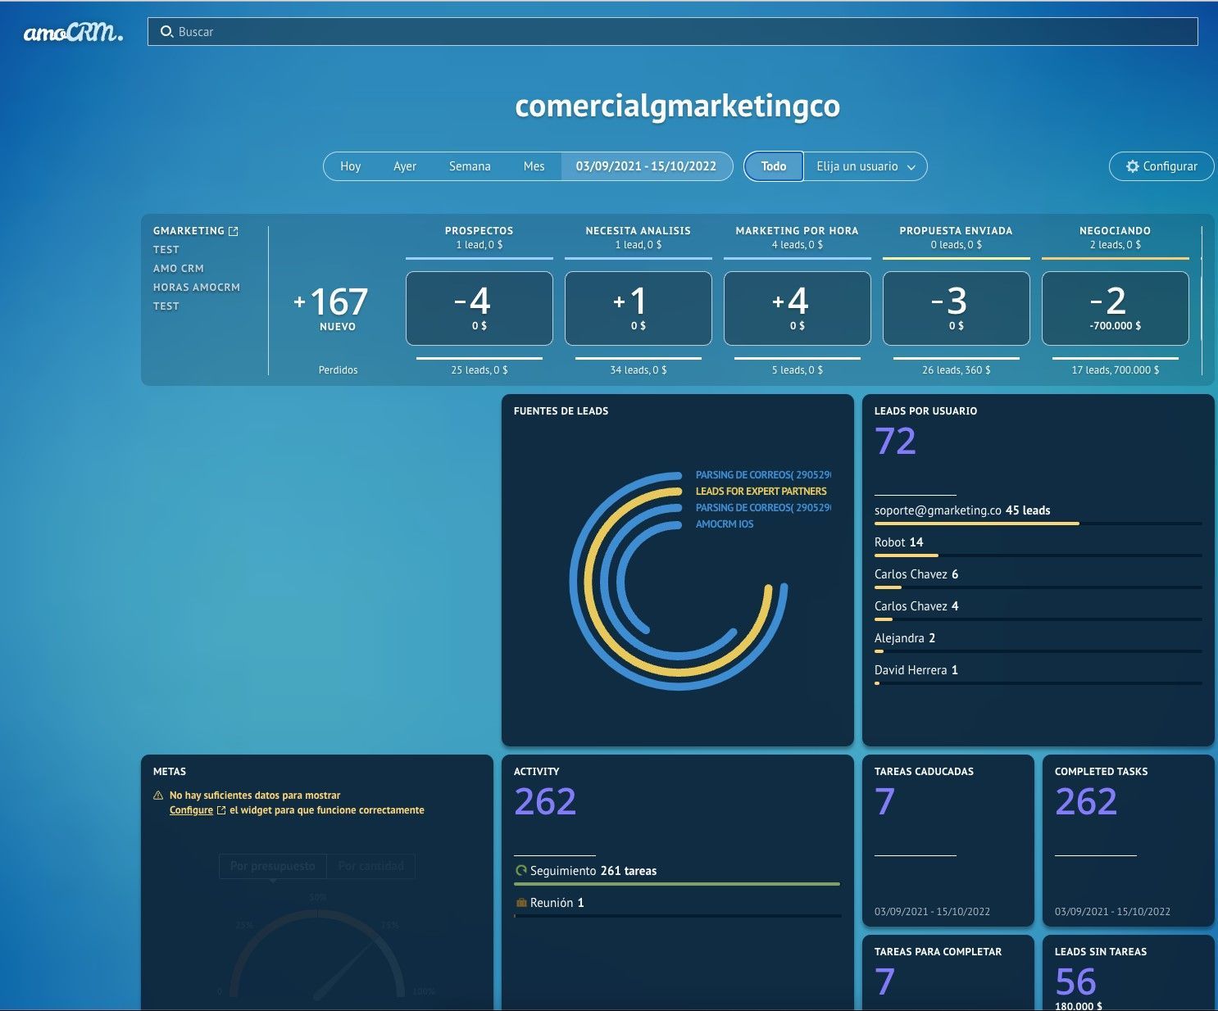Select the Ayer period tab
Viewport: 1218px width, 1011px height.
(405, 166)
